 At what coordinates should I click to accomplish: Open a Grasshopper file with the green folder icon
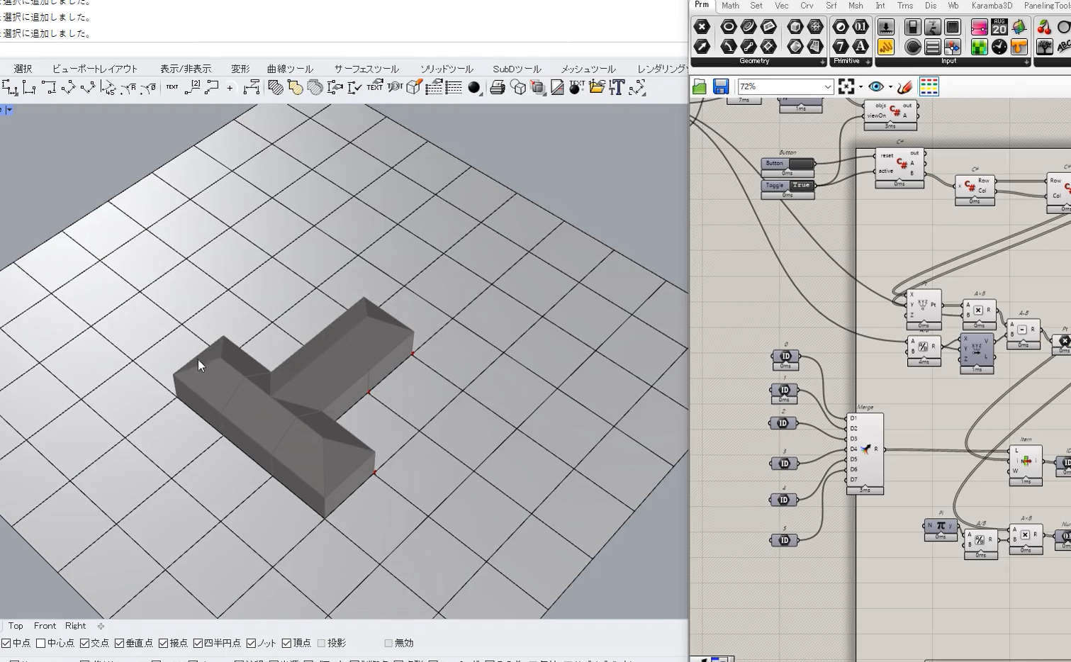click(x=700, y=86)
